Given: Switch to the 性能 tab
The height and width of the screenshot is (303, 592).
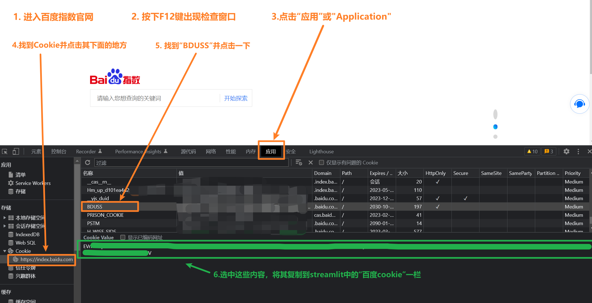Looking at the screenshot, I should click(231, 151).
